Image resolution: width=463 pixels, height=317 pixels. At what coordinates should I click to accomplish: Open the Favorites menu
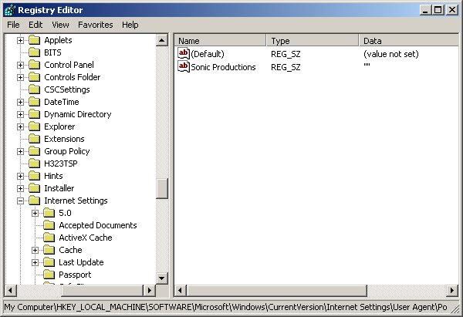pos(95,25)
